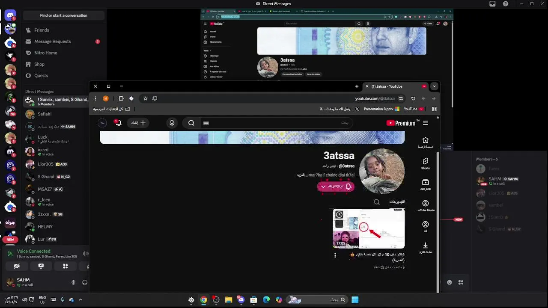
Task: Toggle Discord headphones deafen
Action: (85, 282)
